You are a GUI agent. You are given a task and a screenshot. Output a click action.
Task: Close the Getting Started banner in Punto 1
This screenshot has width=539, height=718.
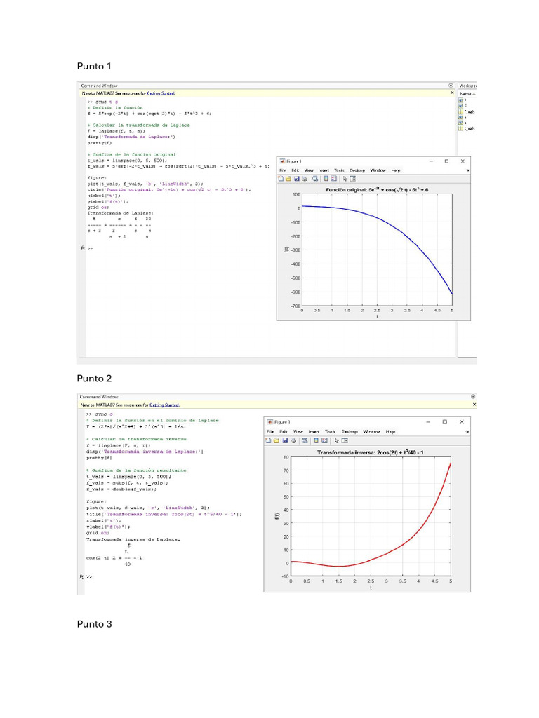pyautogui.click(x=452, y=93)
